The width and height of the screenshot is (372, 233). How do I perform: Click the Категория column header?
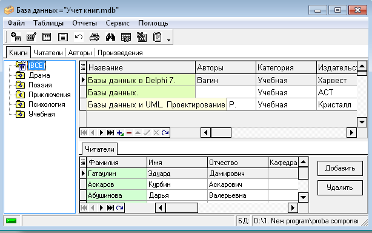pyautogui.click(x=286, y=67)
